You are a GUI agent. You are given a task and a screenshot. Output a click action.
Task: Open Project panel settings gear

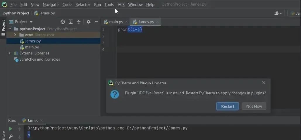click(x=89, y=22)
